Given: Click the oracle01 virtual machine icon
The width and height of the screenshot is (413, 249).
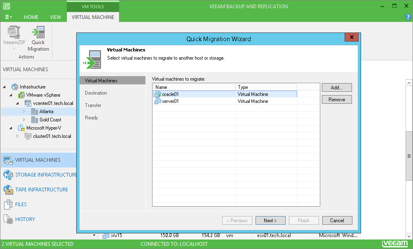Looking at the screenshot, I should click(x=158, y=94).
